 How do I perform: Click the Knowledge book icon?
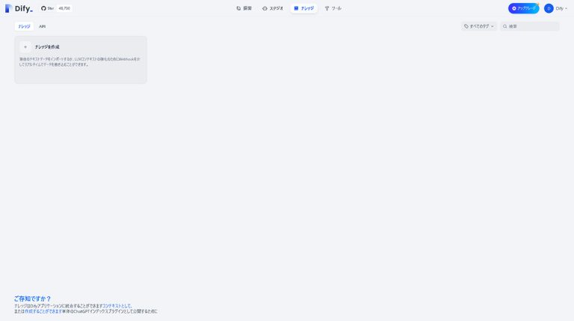pyautogui.click(x=296, y=8)
